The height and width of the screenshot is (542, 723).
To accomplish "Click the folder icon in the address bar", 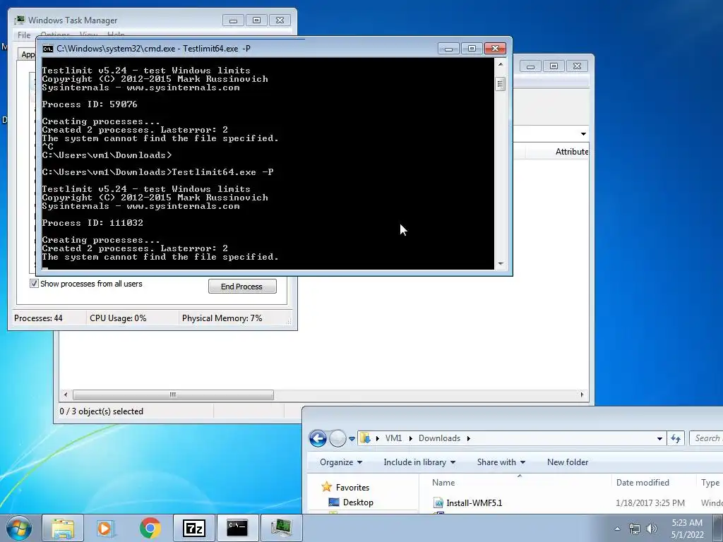I will pos(365,438).
